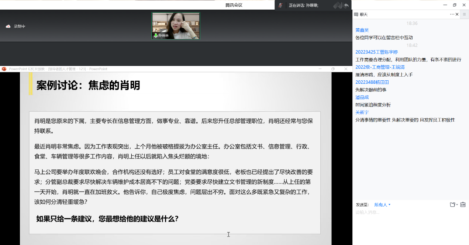Viewport: 469px width, 245px height.
Task: Select sender name 黄鑫昊 in chat
Action: 362,30
